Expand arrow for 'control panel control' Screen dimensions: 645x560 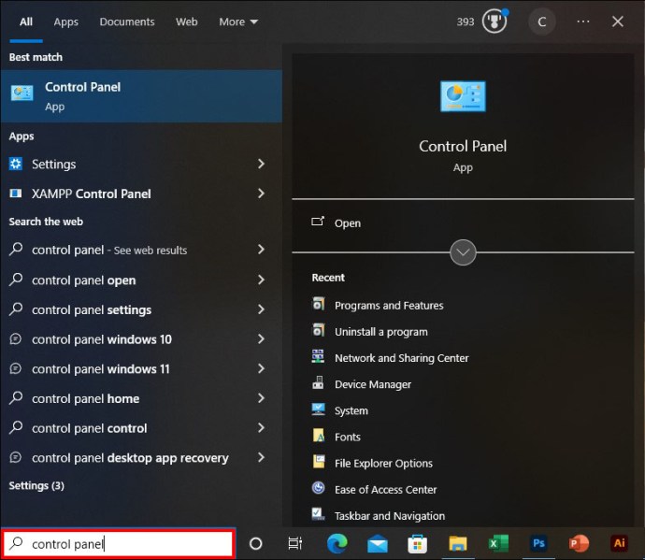pyautogui.click(x=261, y=428)
